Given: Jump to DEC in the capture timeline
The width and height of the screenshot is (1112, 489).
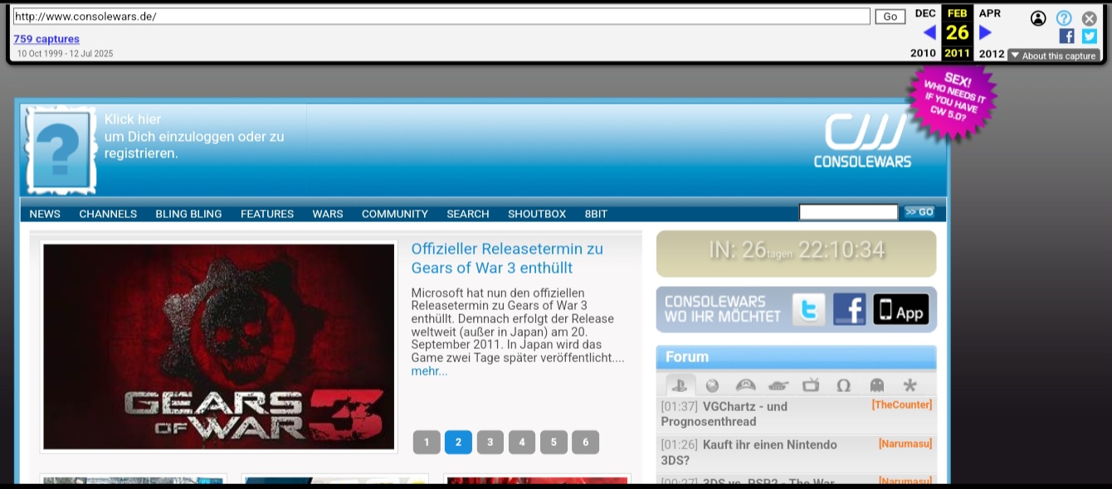Looking at the screenshot, I should click(x=925, y=13).
